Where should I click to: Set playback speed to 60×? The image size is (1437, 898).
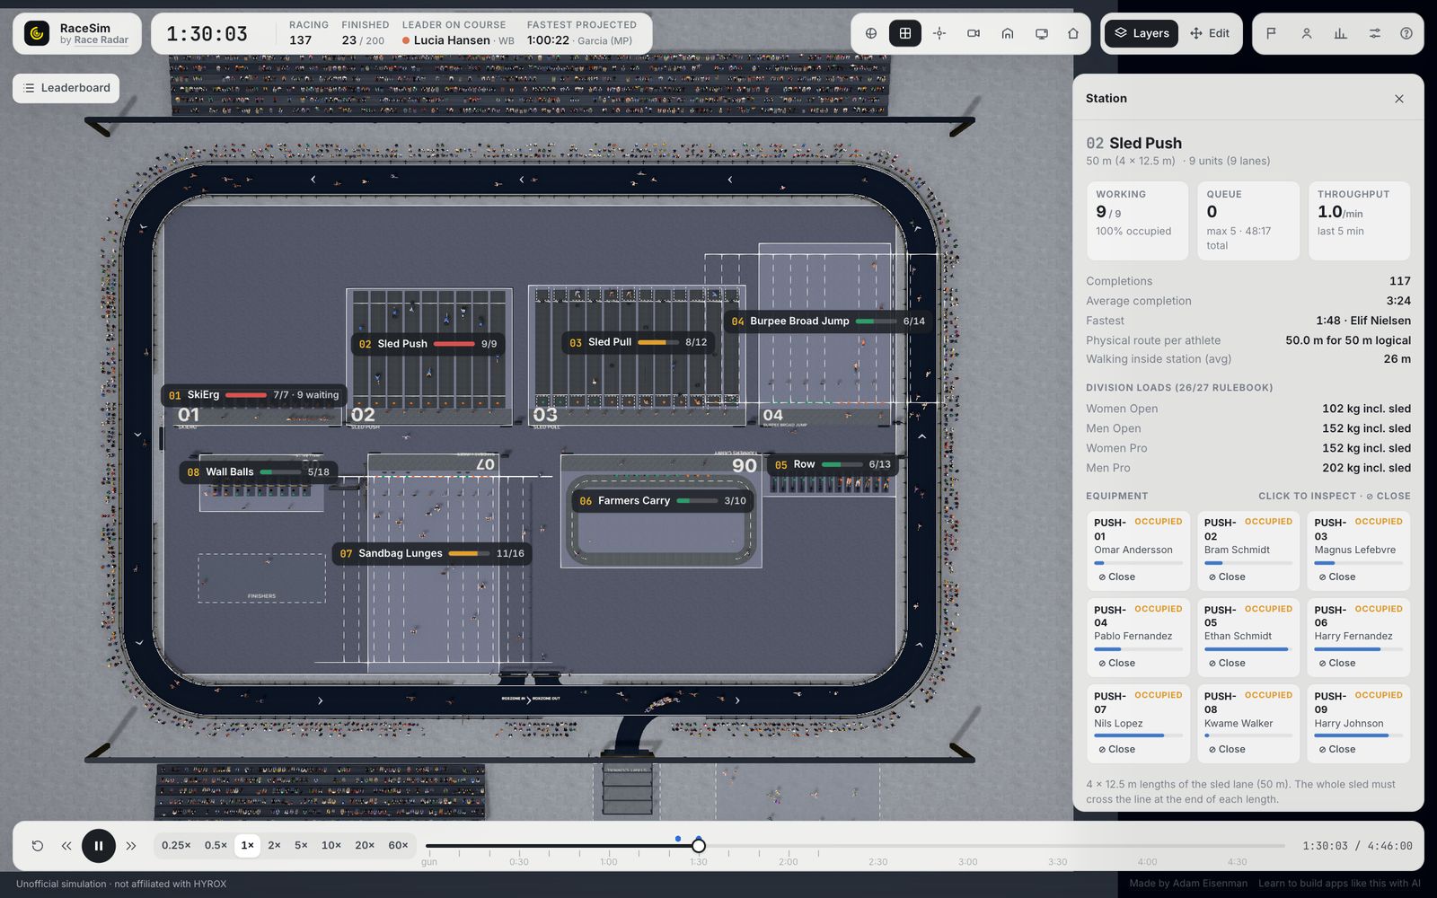pos(398,846)
